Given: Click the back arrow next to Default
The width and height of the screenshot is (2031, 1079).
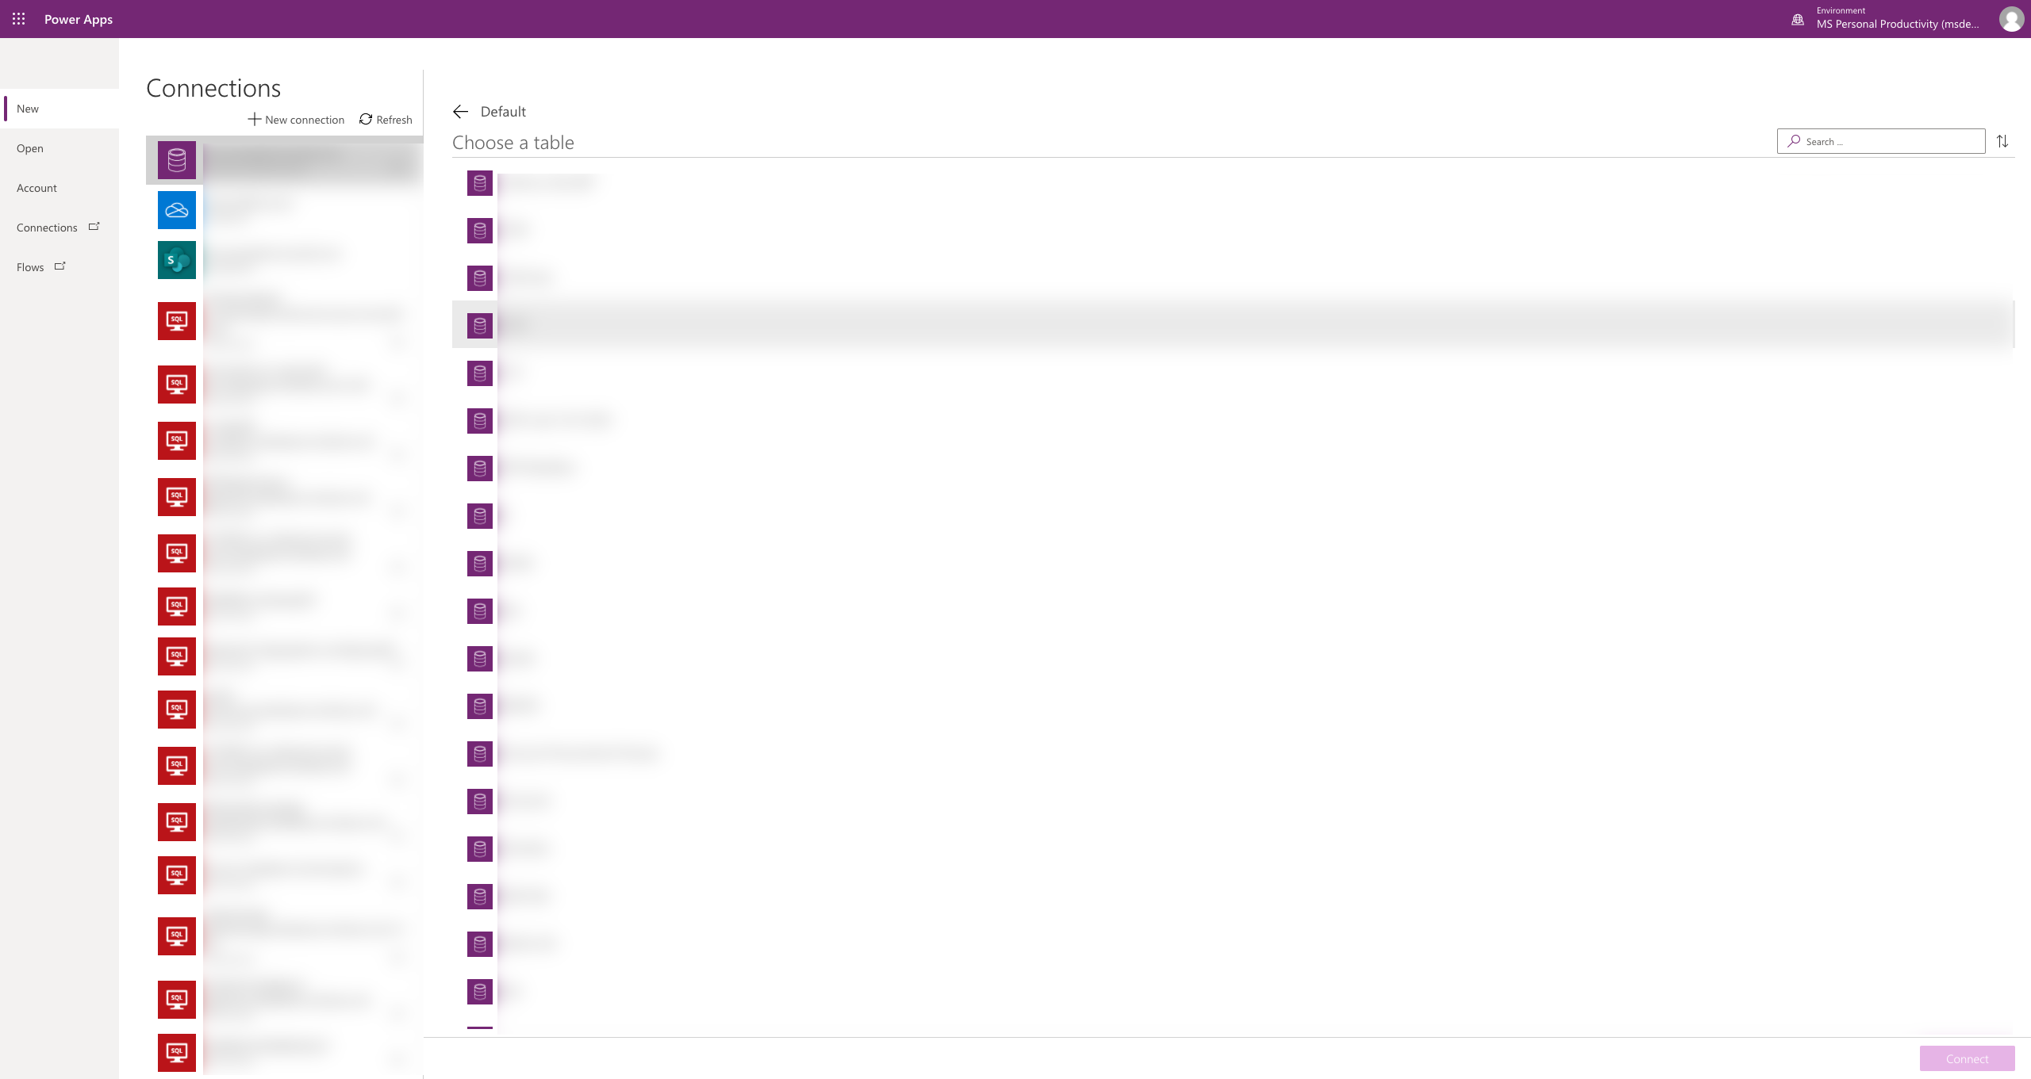Looking at the screenshot, I should click(x=460, y=111).
